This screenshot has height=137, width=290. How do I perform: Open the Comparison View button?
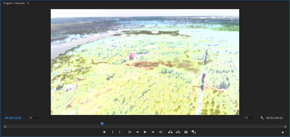pyautogui.click(x=194, y=132)
